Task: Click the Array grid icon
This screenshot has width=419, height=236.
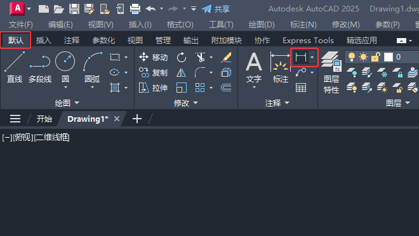Action: [x=200, y=88]
